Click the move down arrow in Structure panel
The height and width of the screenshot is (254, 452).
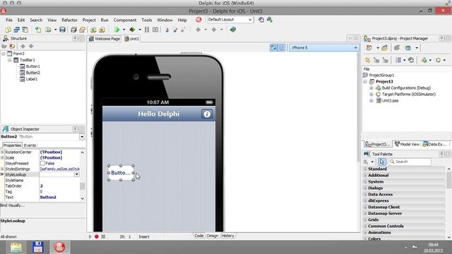click(31, 46)
